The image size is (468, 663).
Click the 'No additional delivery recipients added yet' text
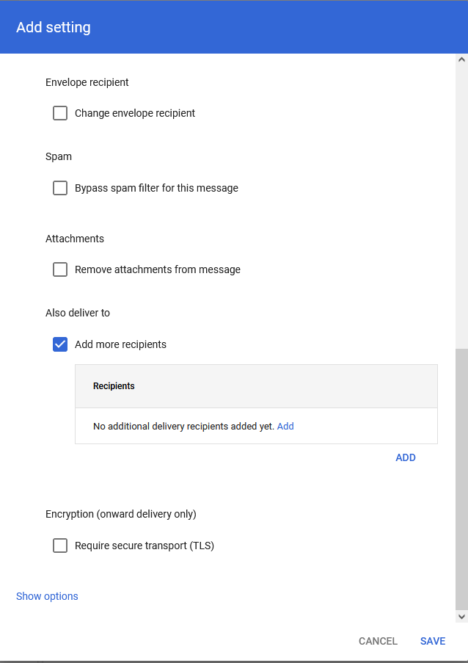[x=183, y=426]
